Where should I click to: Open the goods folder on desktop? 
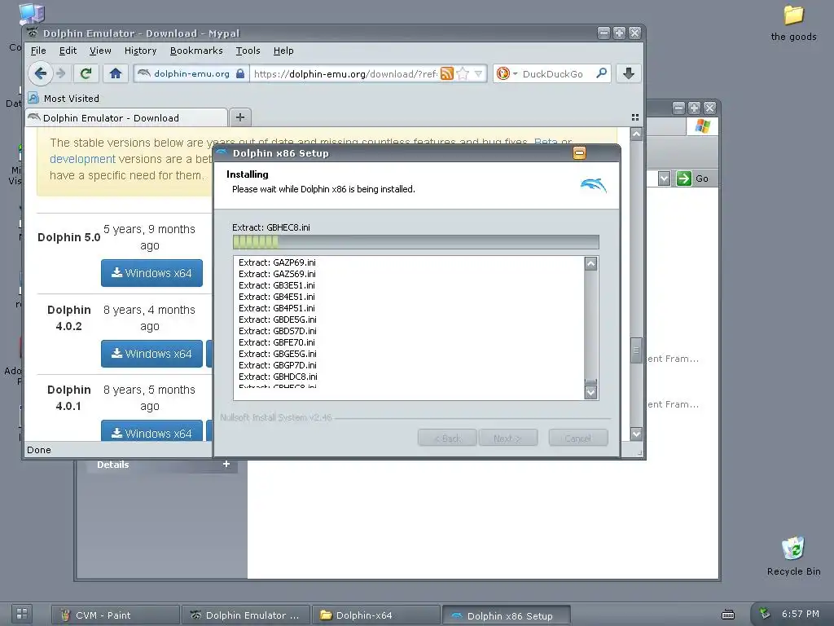click(x=793, y=24)
